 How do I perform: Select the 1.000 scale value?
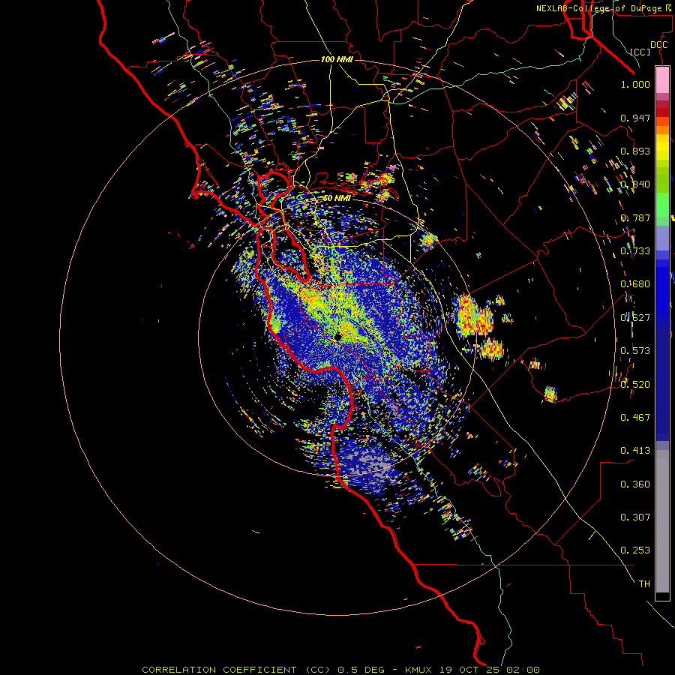[635, 84]
